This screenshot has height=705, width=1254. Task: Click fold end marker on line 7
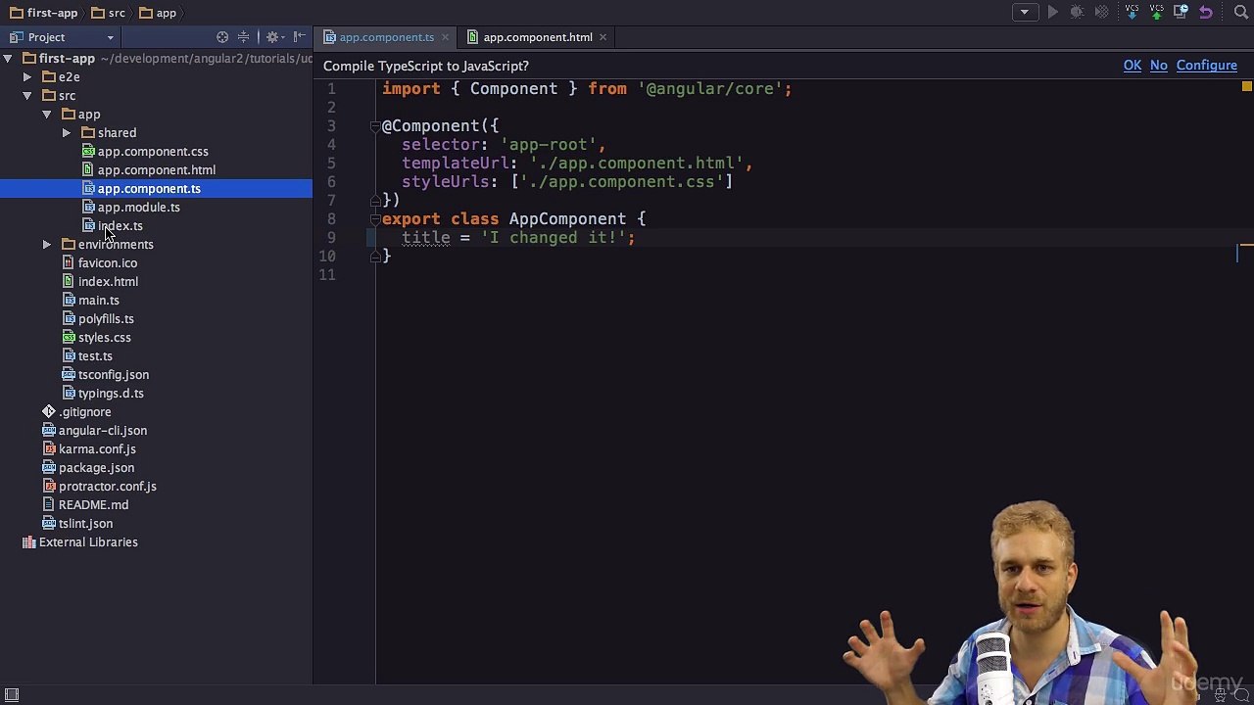[x=374, y=200]
